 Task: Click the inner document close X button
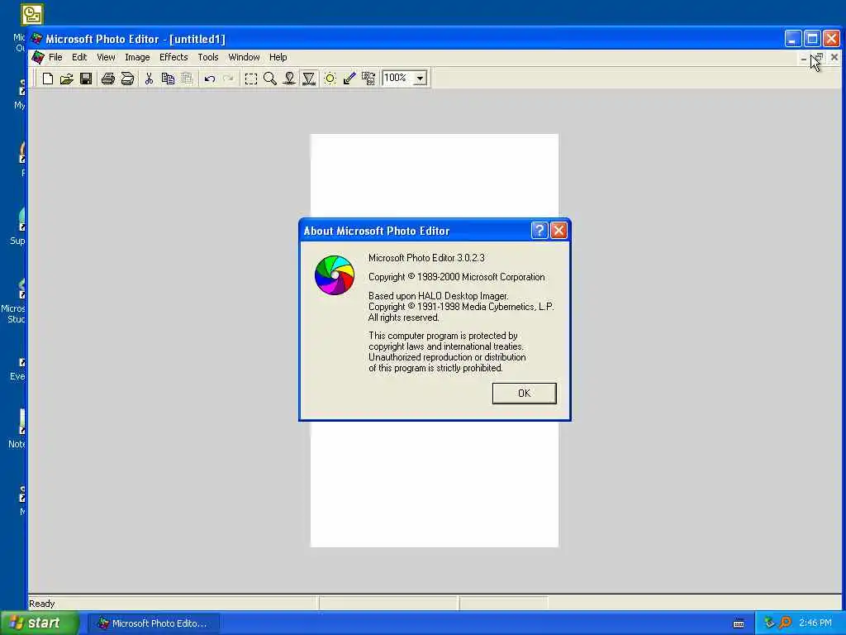834,57
